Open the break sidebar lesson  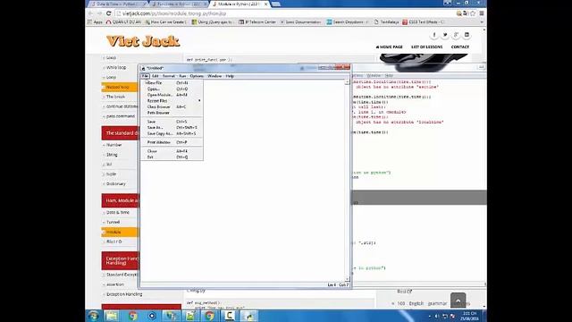[115, 97]
